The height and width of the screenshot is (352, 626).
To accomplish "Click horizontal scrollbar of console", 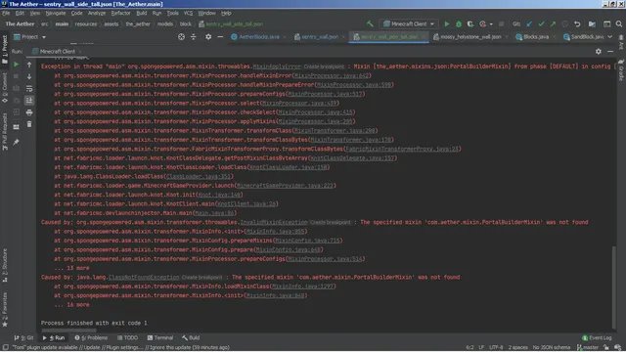I will (68, 330).
